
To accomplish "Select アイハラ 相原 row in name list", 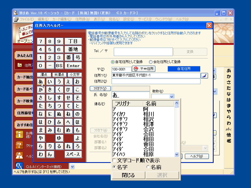I will coord(143,154).
